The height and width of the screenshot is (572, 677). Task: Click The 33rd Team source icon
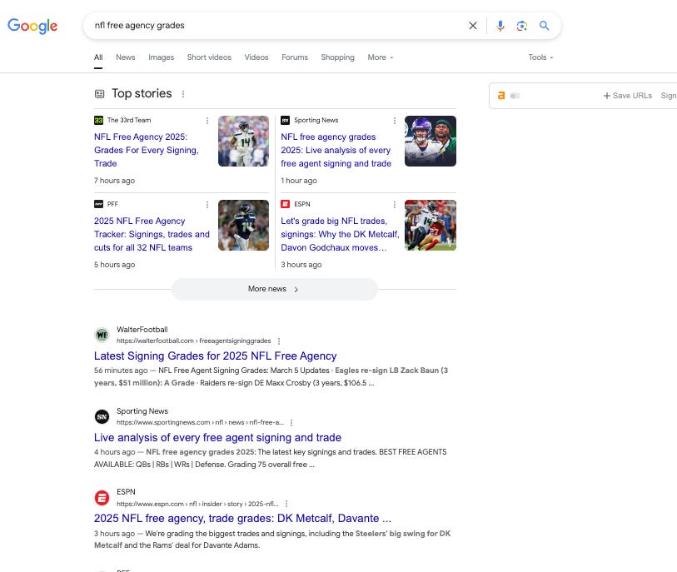click(x=98, y=120)
